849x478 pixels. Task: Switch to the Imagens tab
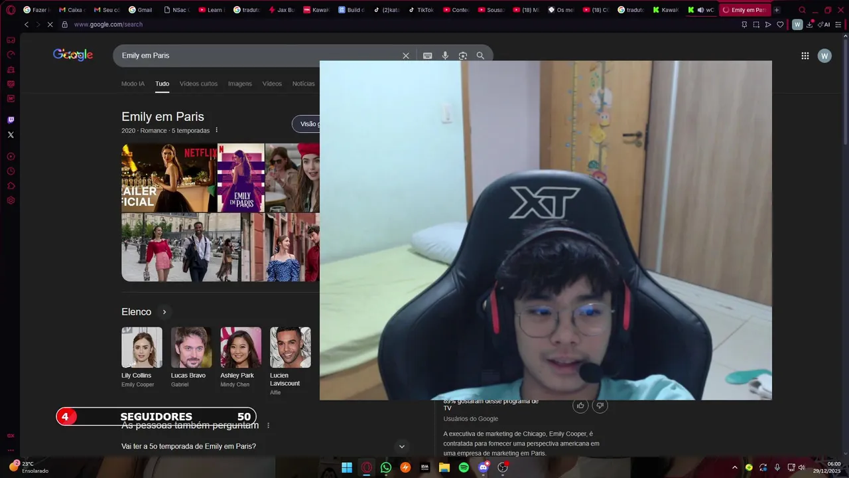pos(240,84)
